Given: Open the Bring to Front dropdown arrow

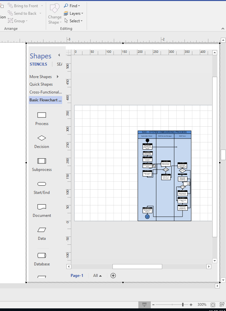Looking at the screenshot, I should 42,6.
